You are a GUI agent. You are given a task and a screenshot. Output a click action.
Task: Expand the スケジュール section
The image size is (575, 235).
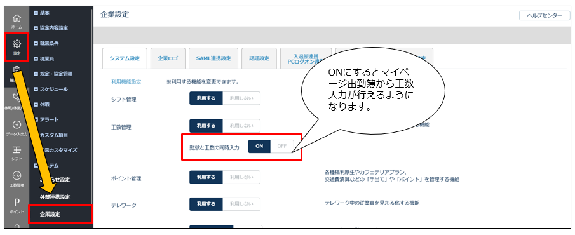[50, 89]
